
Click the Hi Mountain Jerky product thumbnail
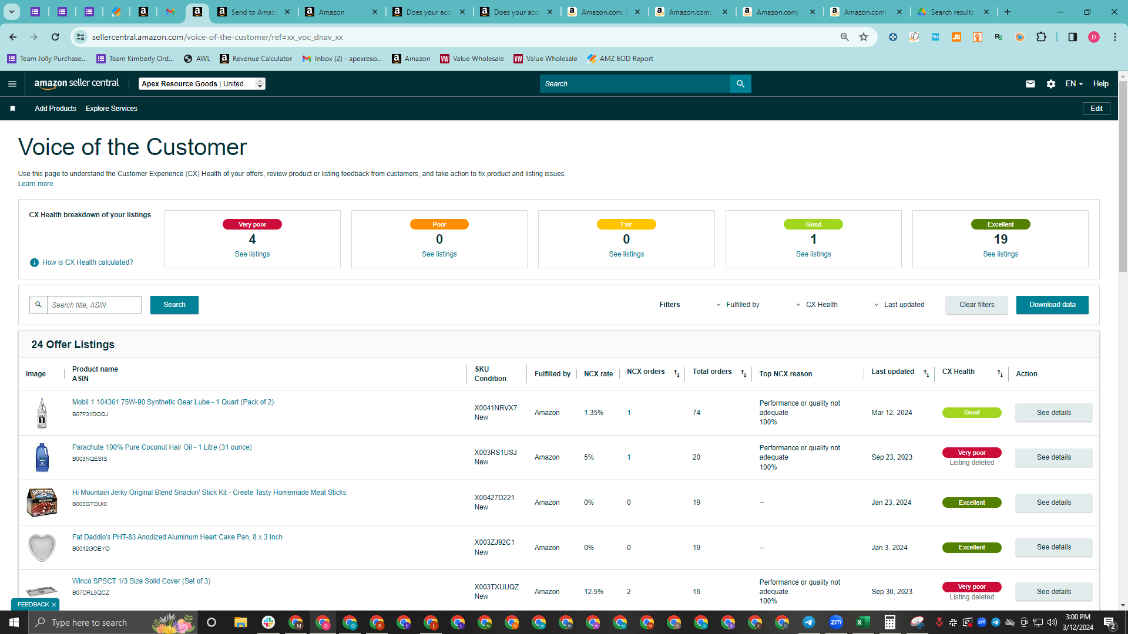[42, 503]
